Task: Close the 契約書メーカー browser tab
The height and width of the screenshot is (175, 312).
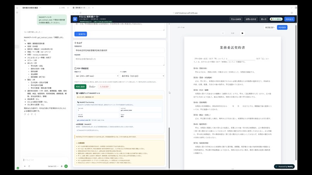Action: click(89, 8)
